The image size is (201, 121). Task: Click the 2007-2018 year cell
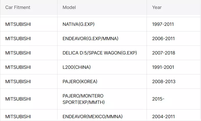click(163, 53)
